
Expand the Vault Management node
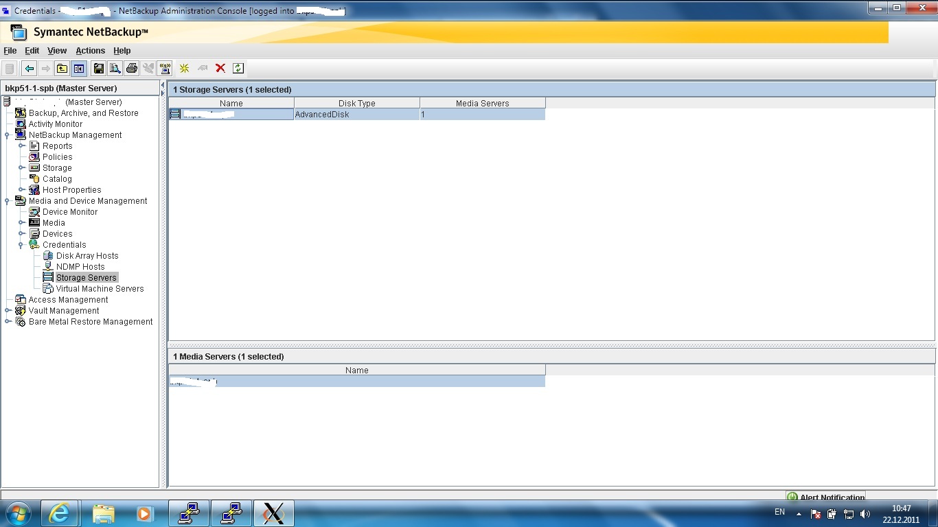pyautogui.click(x=8, y=311)
